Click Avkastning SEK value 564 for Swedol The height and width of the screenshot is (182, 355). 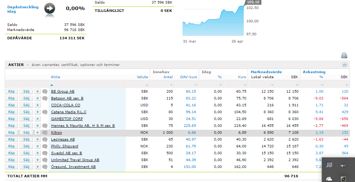[345, 153]
